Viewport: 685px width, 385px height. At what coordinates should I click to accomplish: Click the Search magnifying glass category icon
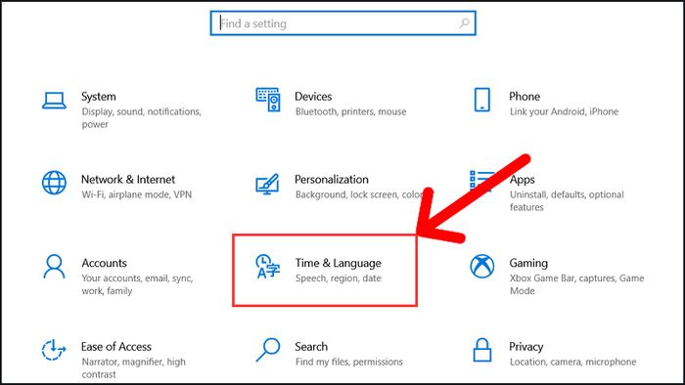pos(268,350)
